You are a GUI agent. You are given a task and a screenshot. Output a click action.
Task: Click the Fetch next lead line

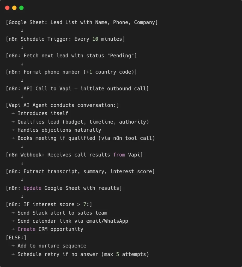(x=71, y=56)
